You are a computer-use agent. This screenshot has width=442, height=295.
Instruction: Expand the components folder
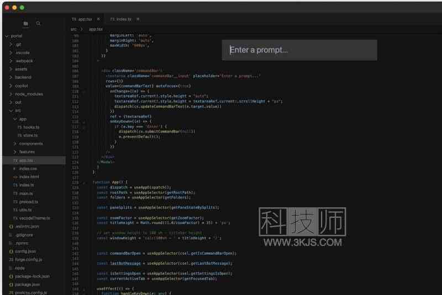click(15, 143)
